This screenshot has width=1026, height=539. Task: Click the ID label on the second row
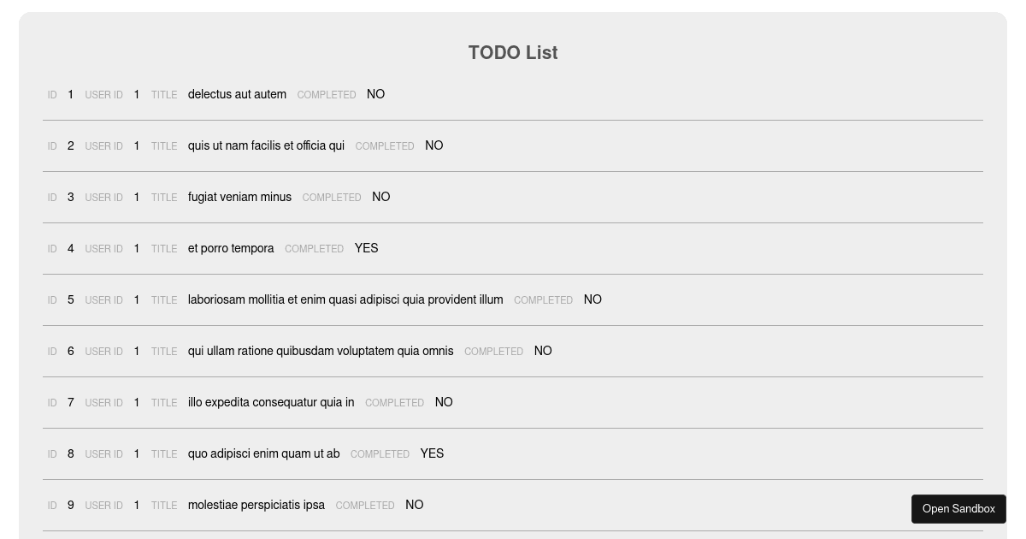pos(52,145)
